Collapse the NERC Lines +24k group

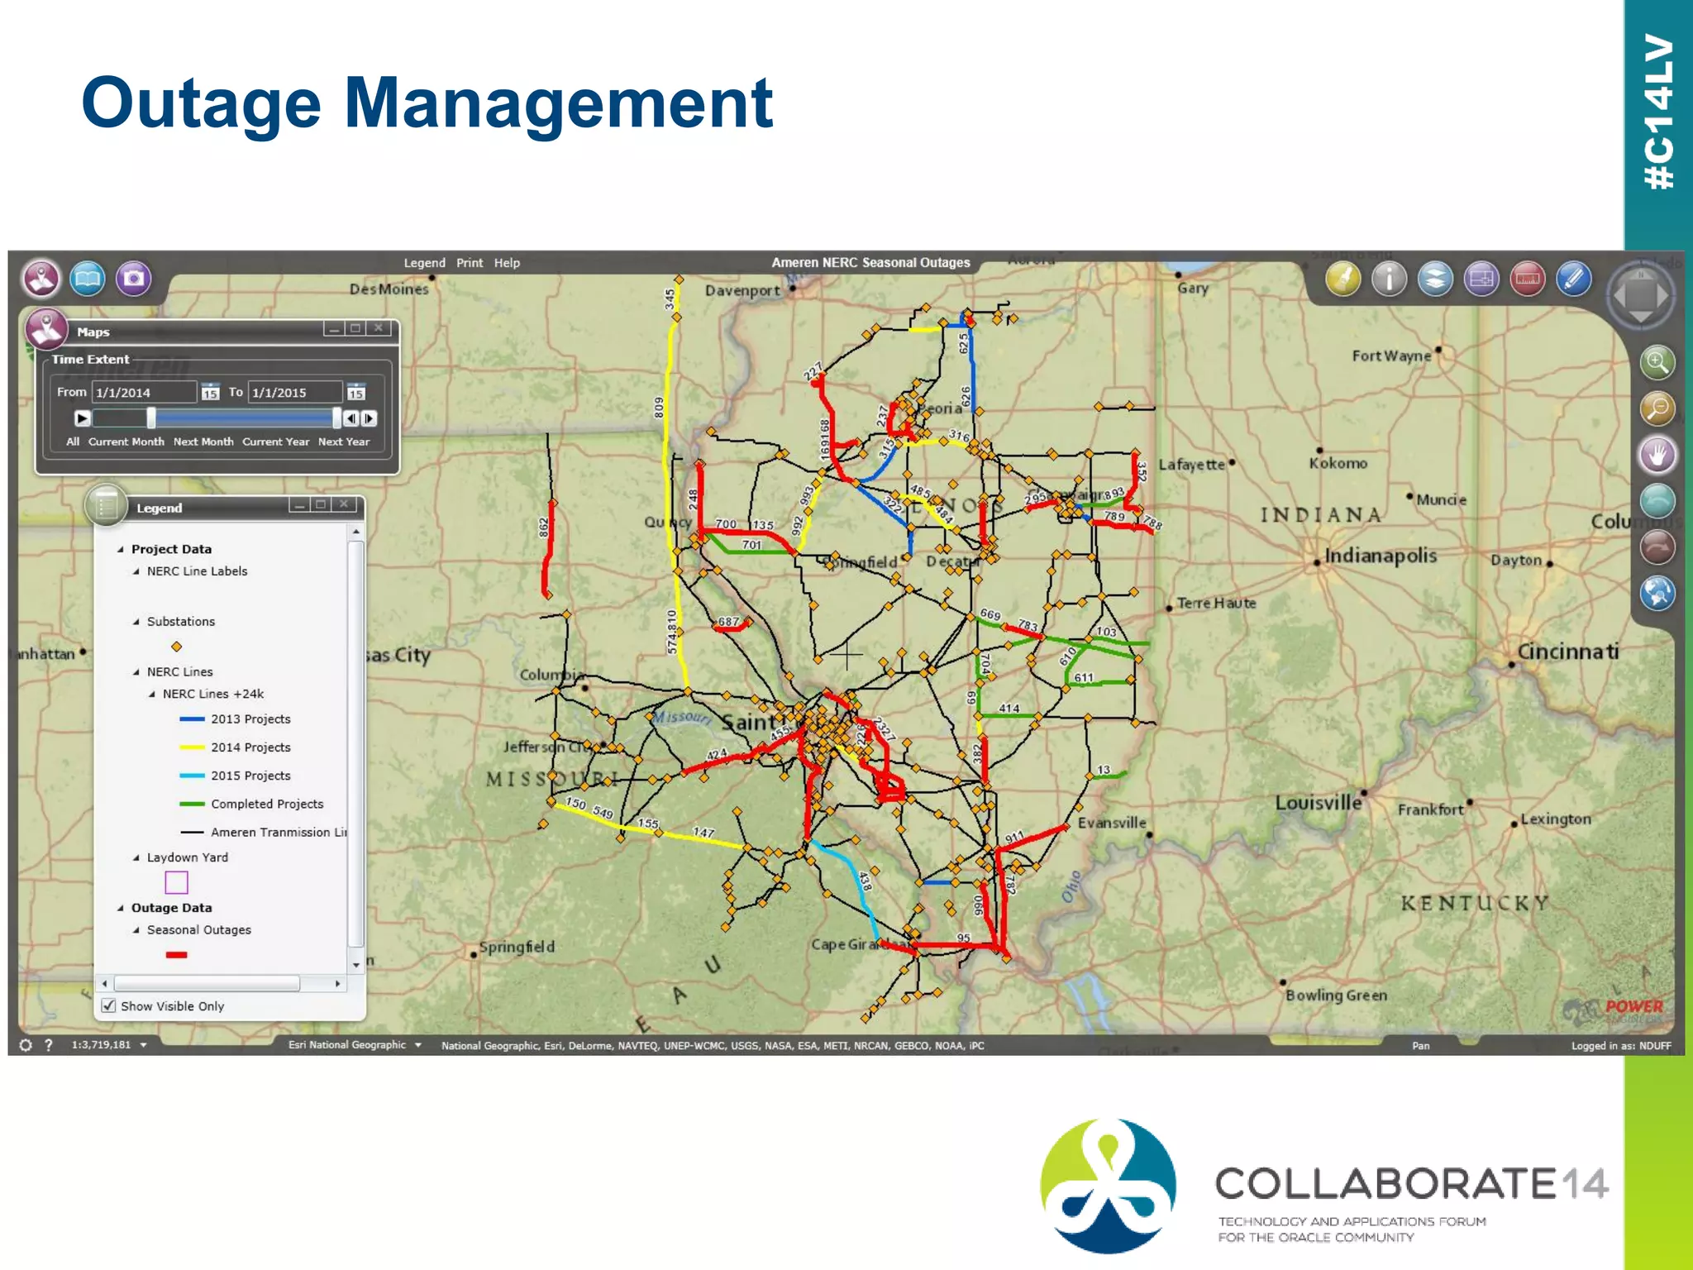[x=152, y=695]
